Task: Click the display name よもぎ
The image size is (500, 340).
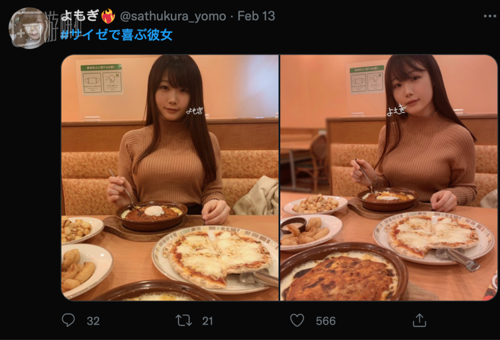Action: [x=80, y=15]
